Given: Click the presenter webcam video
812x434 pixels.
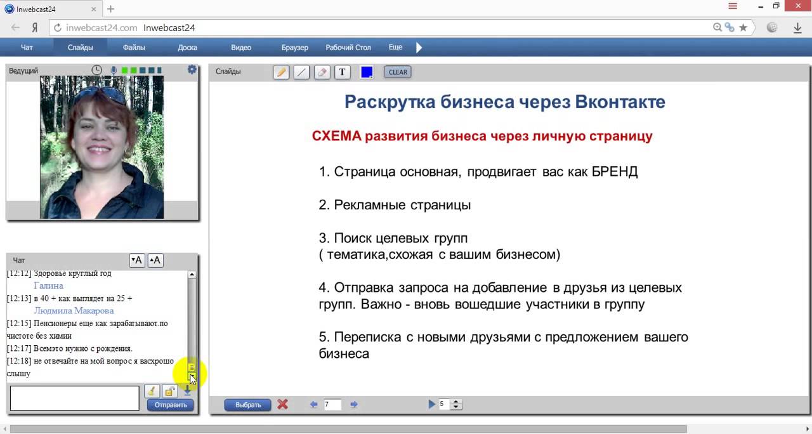Looking at the screenshot, I should (x=101, y=147).
